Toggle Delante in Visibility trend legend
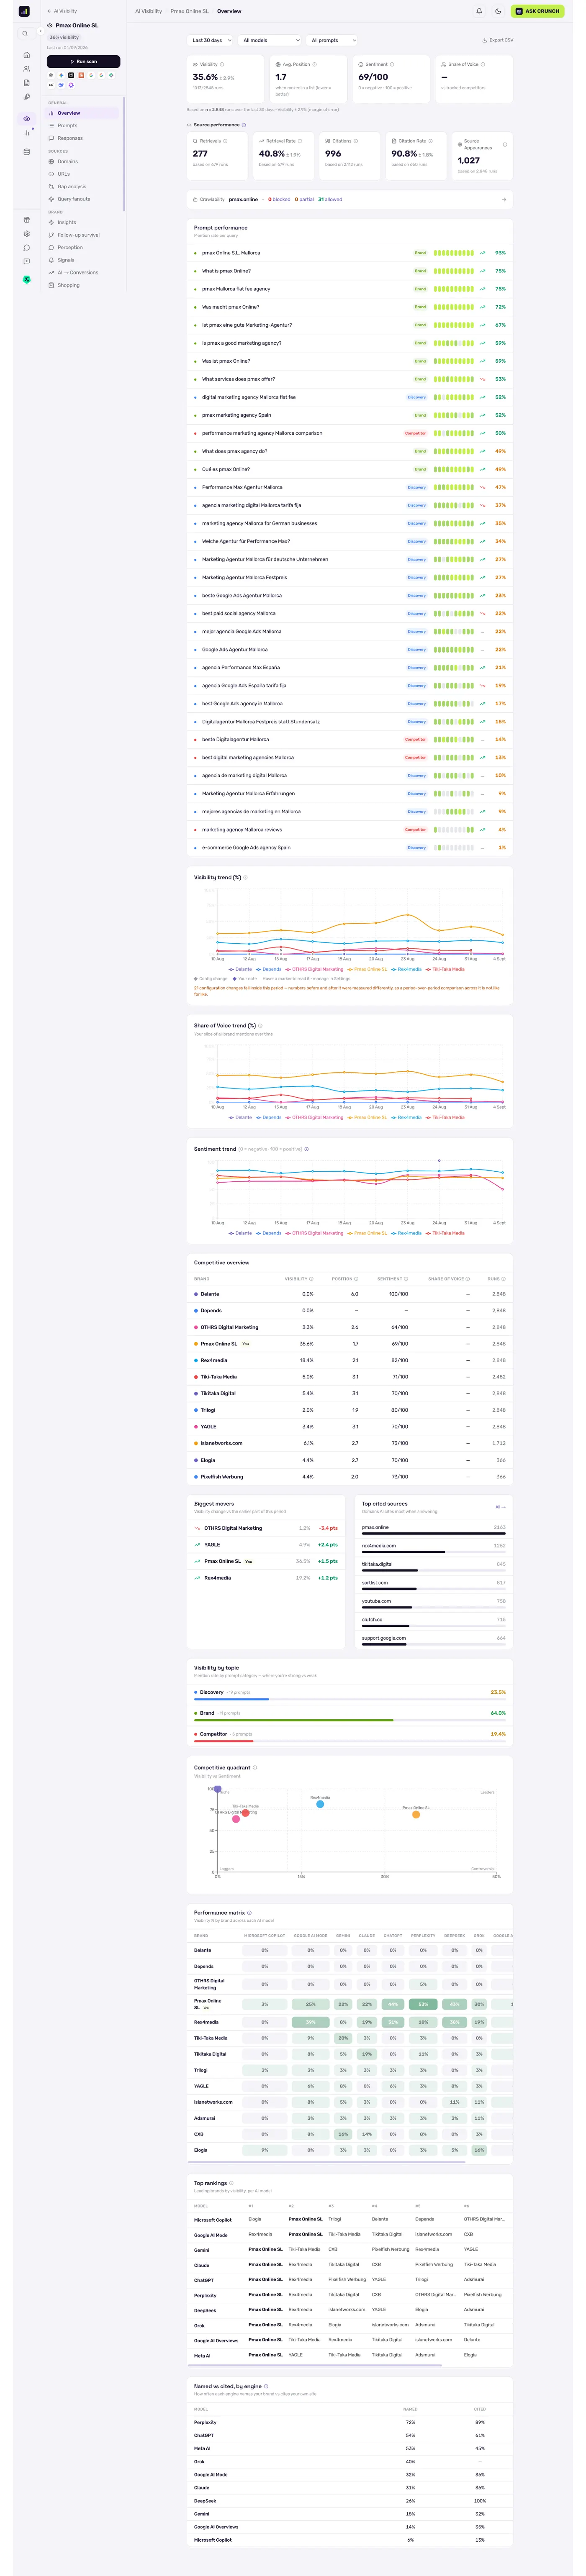This screenshot has height=2576, width=586. (x=240, y=969)
